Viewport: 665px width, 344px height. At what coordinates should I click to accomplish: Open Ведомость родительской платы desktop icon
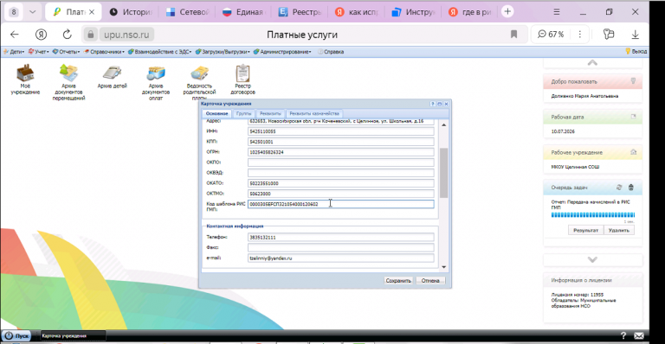coord(199,82)
